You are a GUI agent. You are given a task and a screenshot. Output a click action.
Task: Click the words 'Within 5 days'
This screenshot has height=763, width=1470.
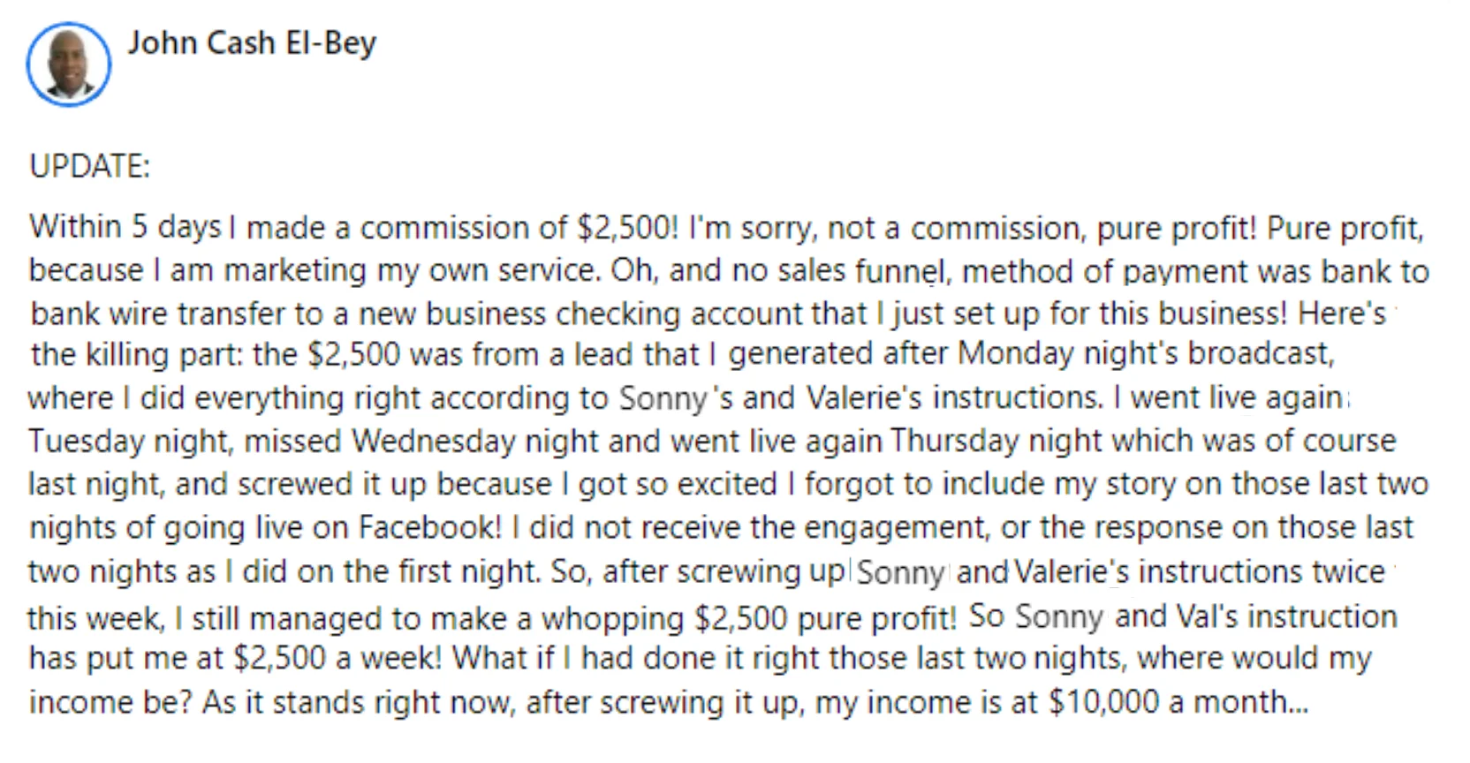[125, 227]
